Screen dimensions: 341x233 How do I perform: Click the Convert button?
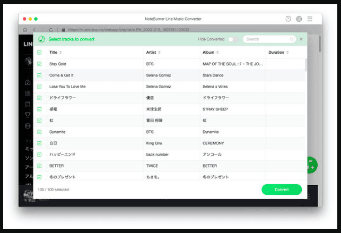(x=282, y=189)
